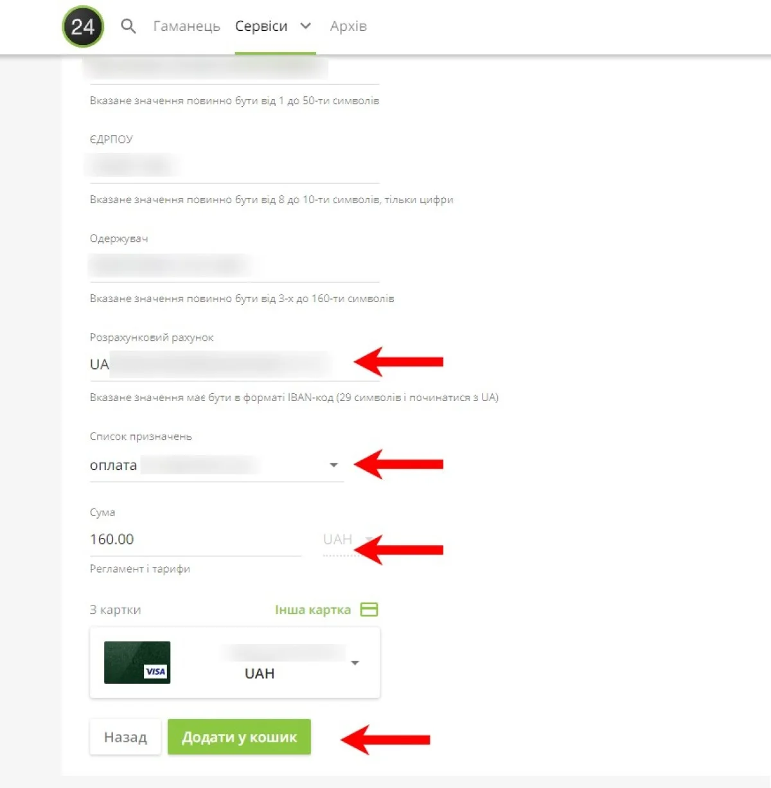Focus the Розрахунковий рахунок IBAN field
This screenshot has height=788, width=771.
(x=222, y=364)
